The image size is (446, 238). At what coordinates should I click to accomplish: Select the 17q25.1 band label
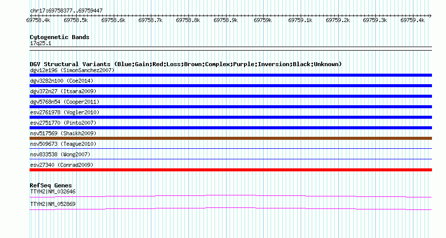point(41,43)
